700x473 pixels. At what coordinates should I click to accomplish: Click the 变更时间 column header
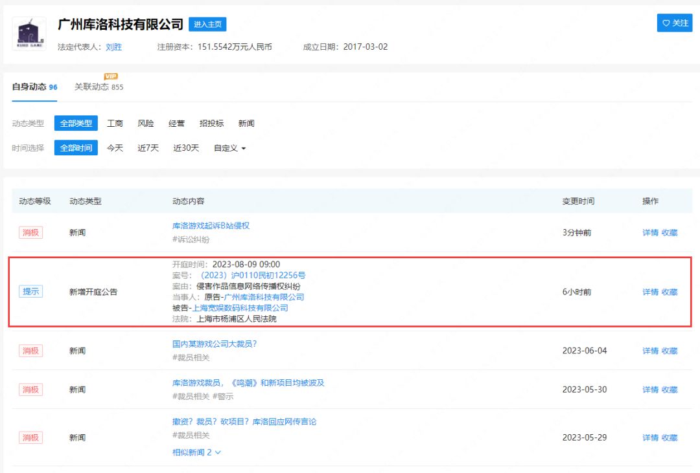click(x=578, y=201)
